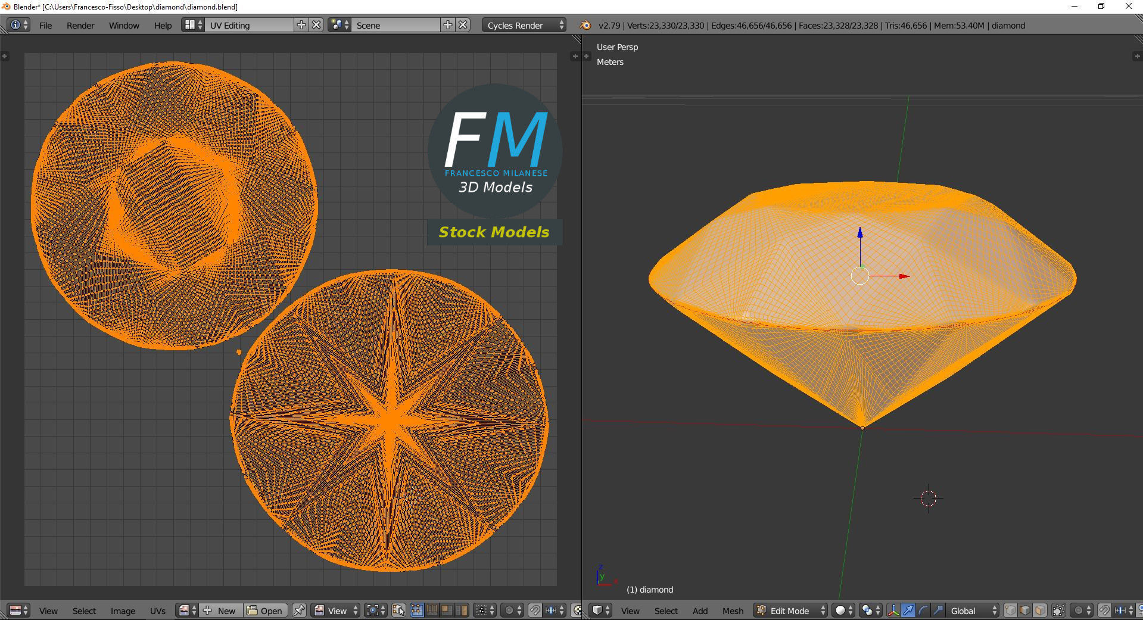Viewport: 1143px width, 620px height.
Task: Select UV face selection mode
Action: click(x=447, y=610)
